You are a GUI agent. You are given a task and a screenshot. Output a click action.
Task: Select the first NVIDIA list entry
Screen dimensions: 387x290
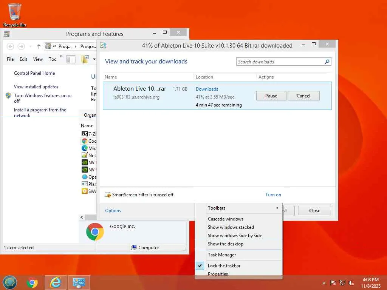89,162
